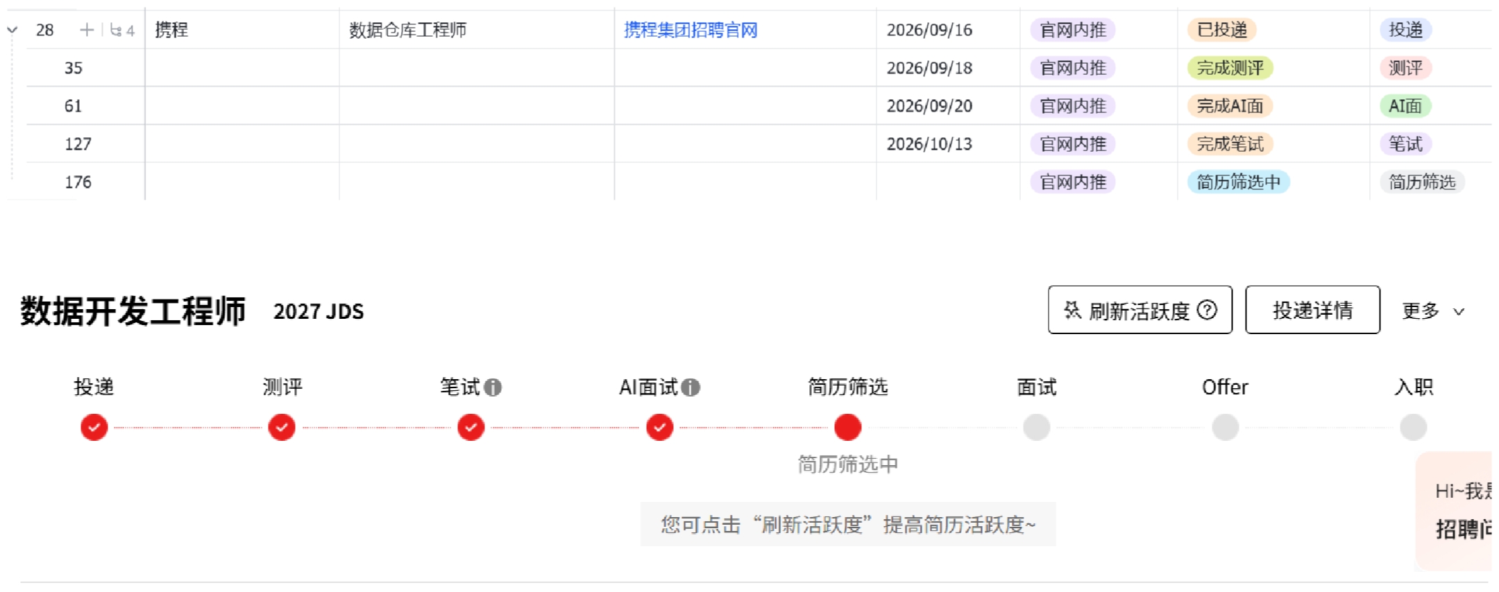Image resolution: width=1499 pixels, height=592 pixels.
Task: Click the 完成AI面 status tag
Action: [1230, 106]
